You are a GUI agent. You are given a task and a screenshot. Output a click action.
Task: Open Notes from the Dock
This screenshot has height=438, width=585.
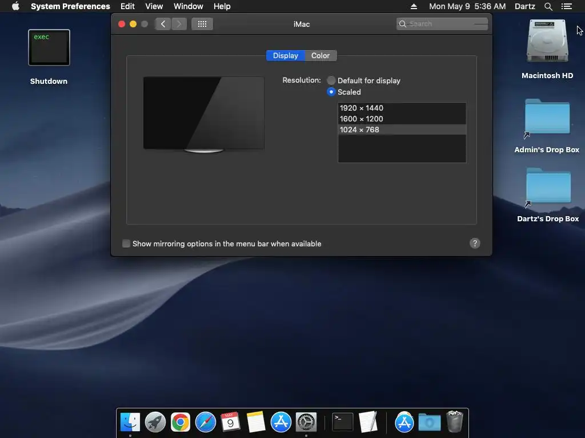click(x=255, y=422)
